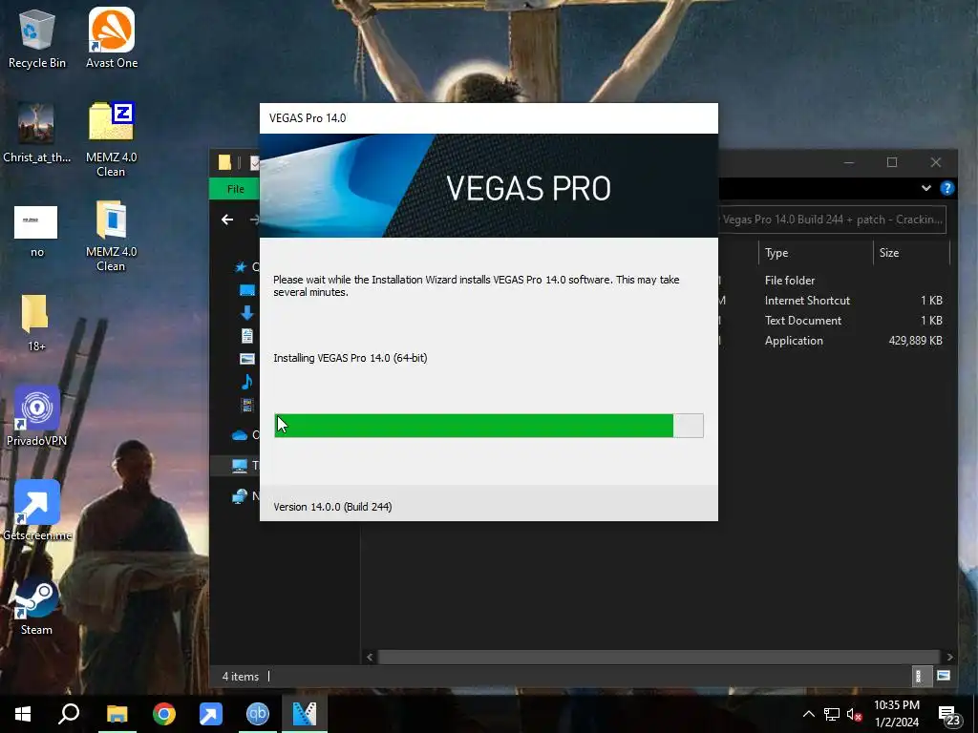Open Network in Explorer sidebar

click(240, 496)
